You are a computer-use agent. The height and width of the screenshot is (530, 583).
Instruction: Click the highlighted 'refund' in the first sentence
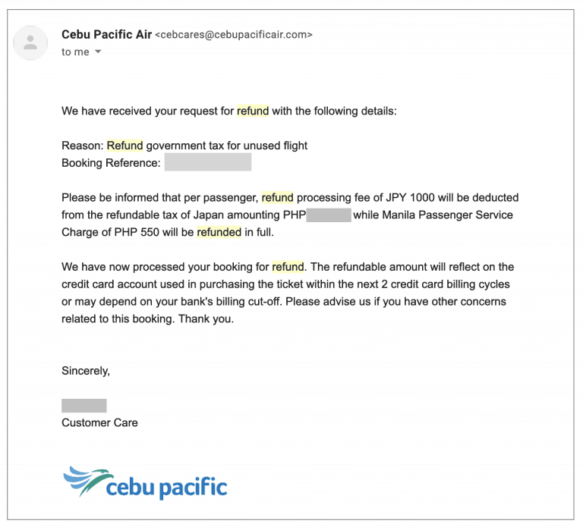(x=253, y=111)
